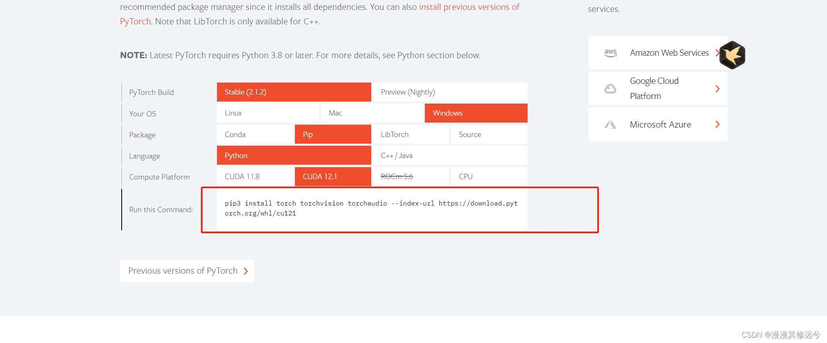Select Conda package option
827x343 pixels.
coord(255,135)
